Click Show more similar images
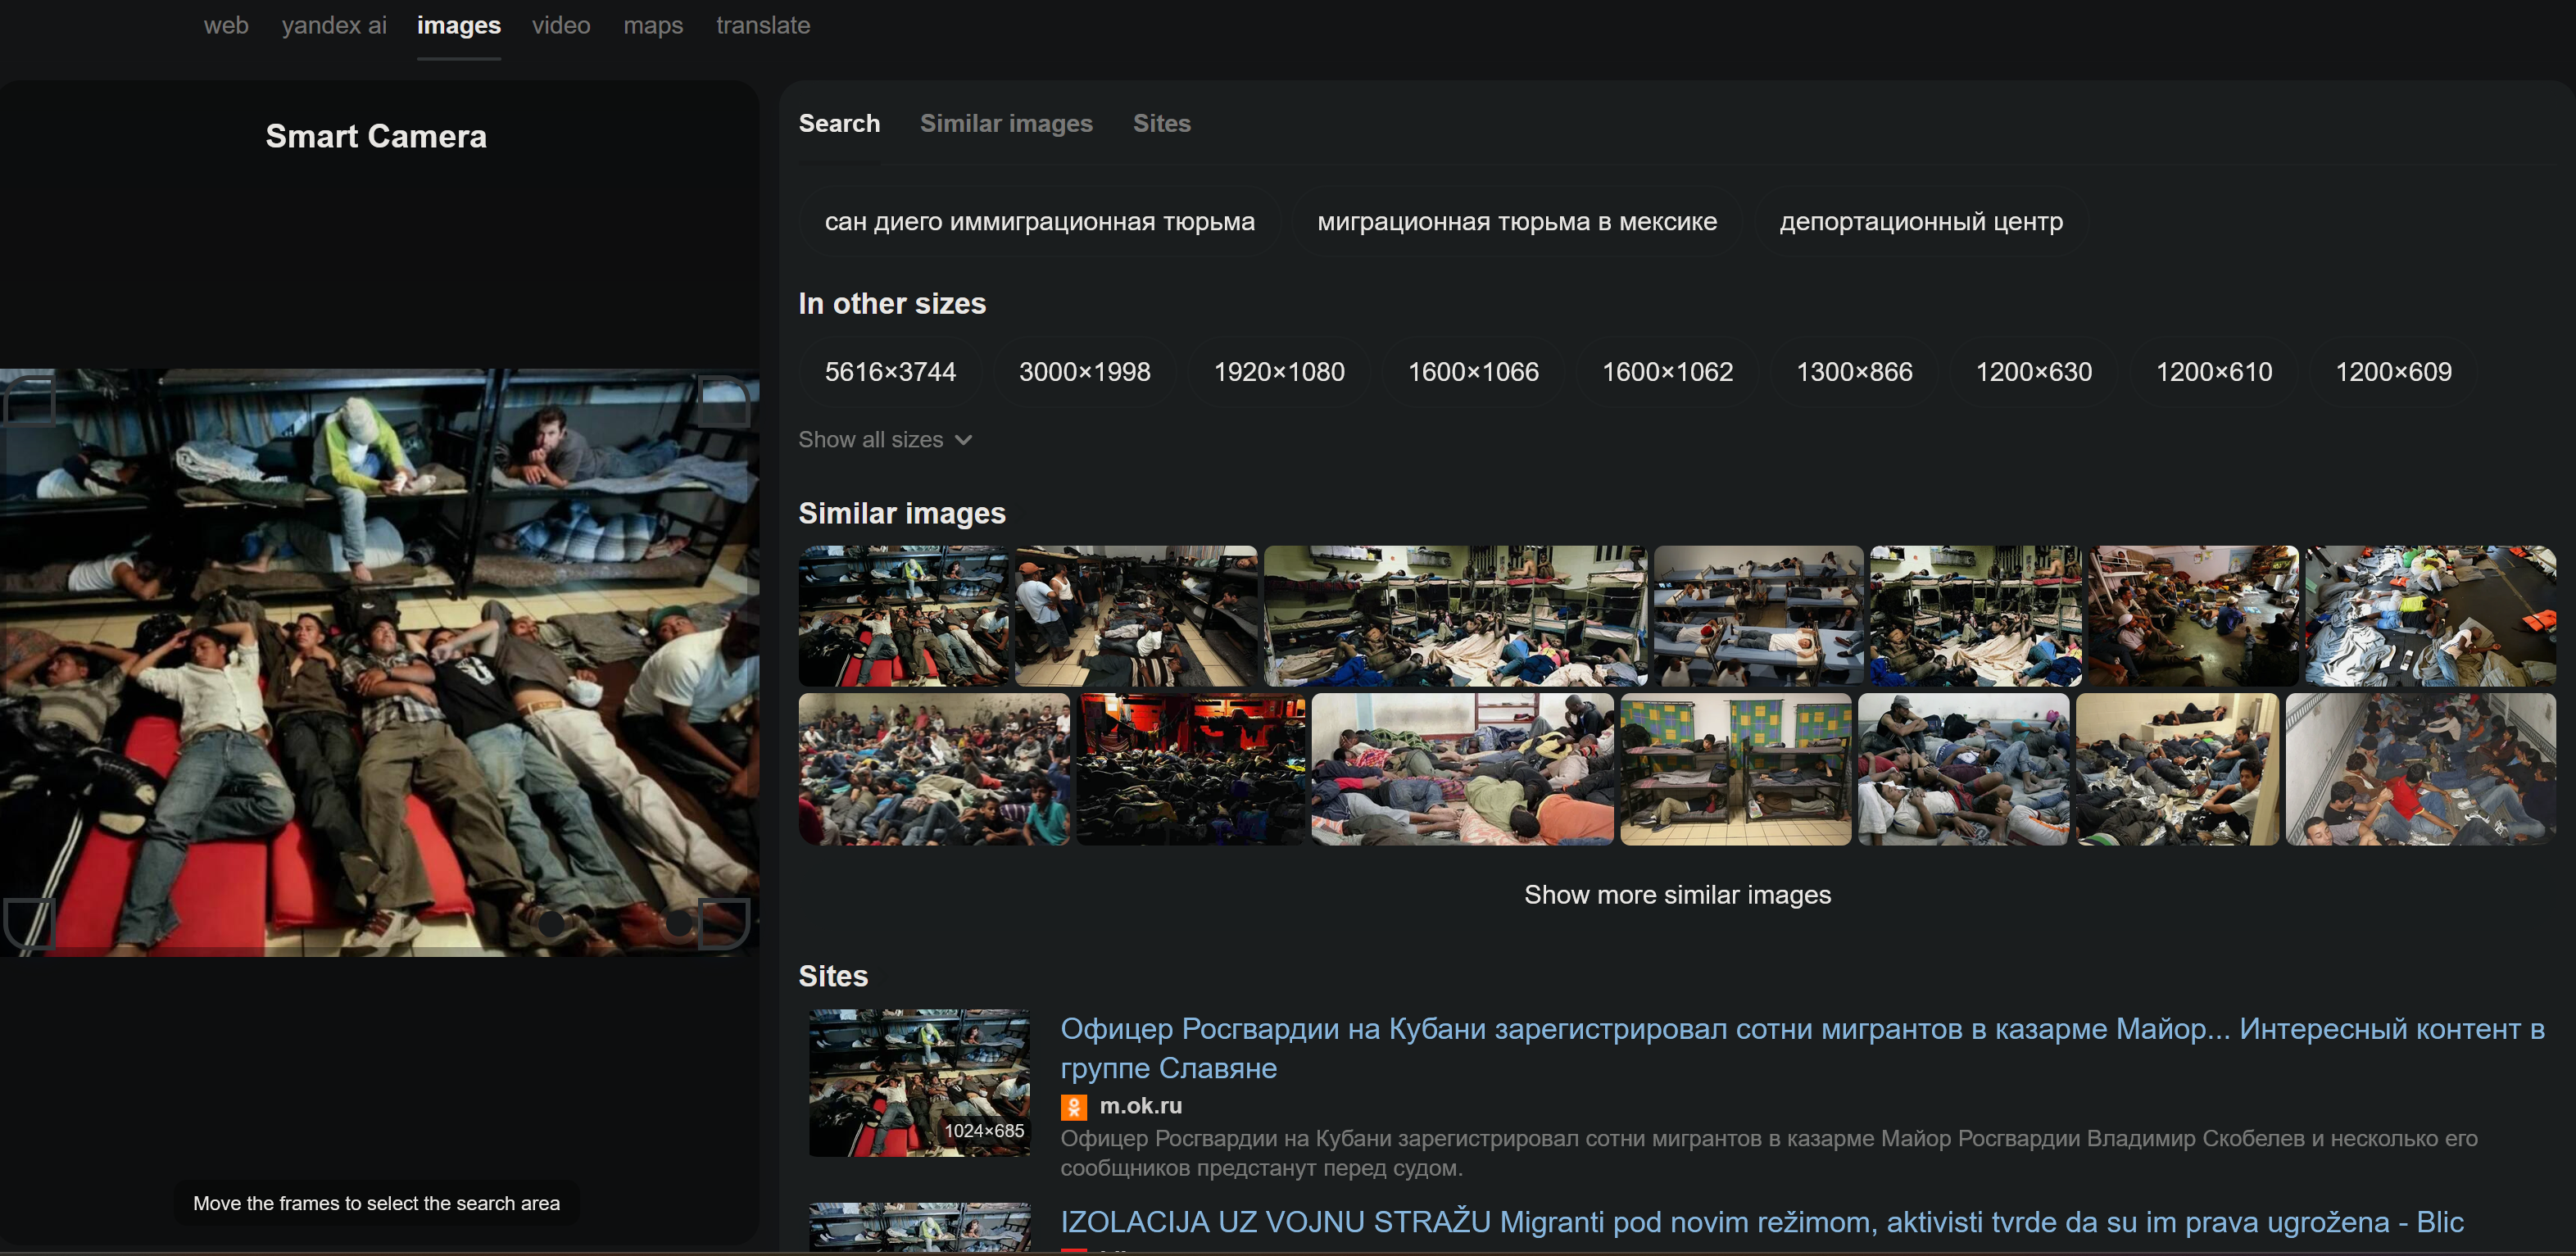The height and width of the screenshot is (1256, 2576). (x=1677, y=895)
